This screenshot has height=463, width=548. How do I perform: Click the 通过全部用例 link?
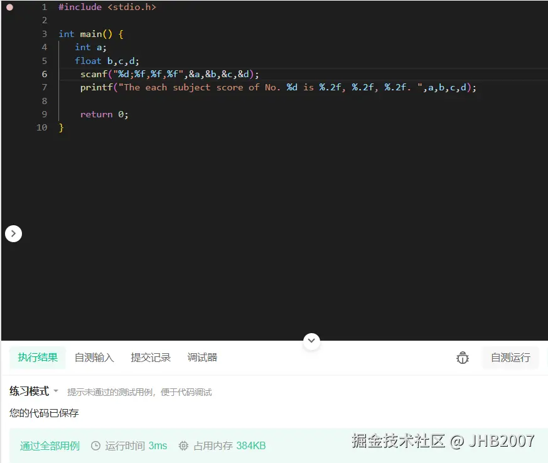pos(50,446)
